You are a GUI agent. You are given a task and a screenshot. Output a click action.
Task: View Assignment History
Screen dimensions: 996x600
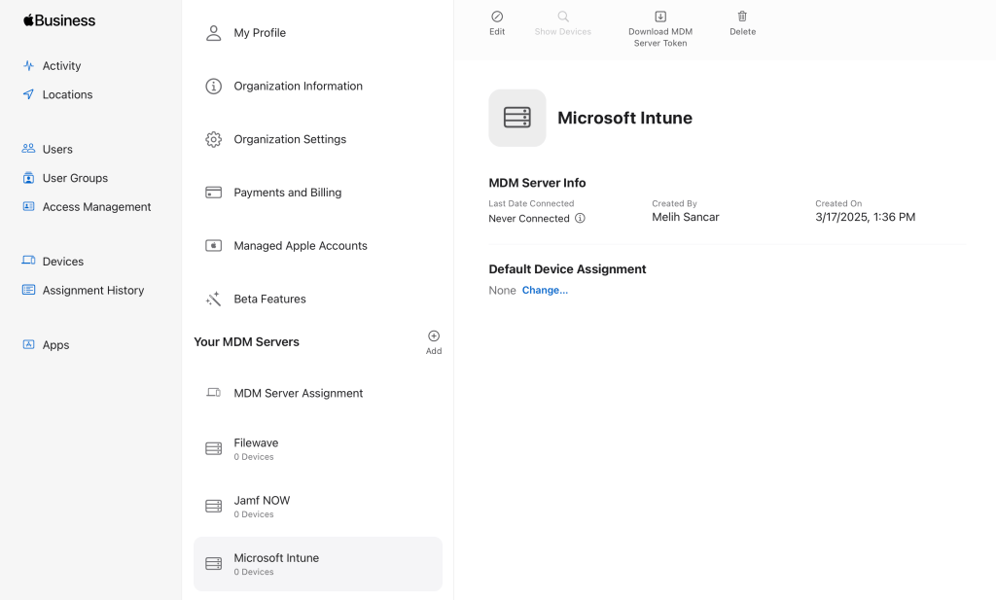pos(92,291)
